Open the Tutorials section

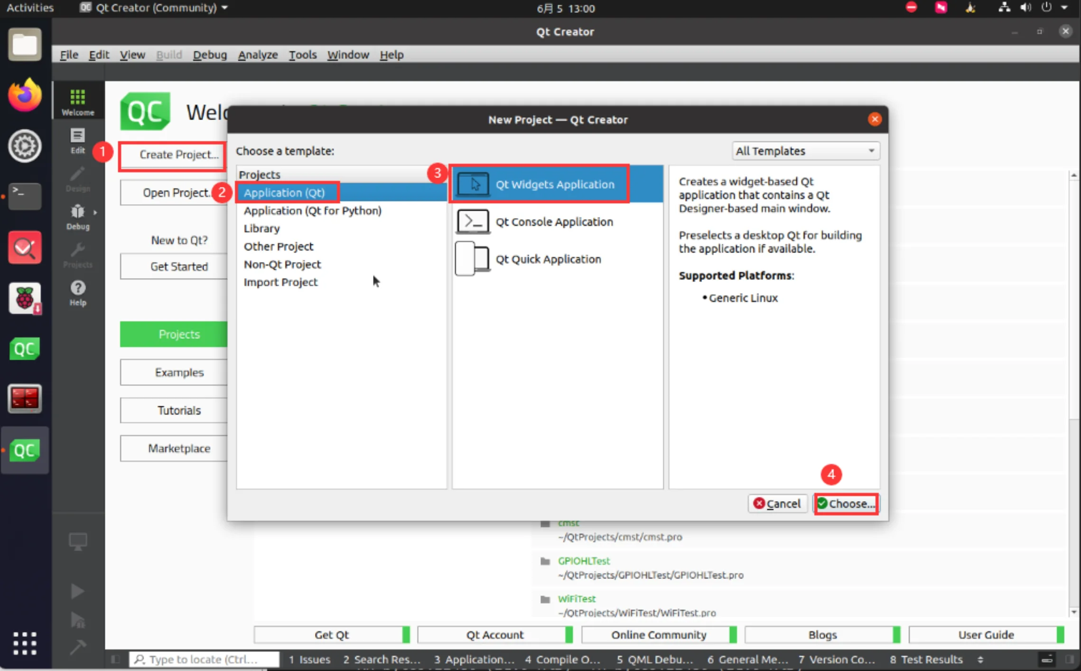tap(174, 410)
